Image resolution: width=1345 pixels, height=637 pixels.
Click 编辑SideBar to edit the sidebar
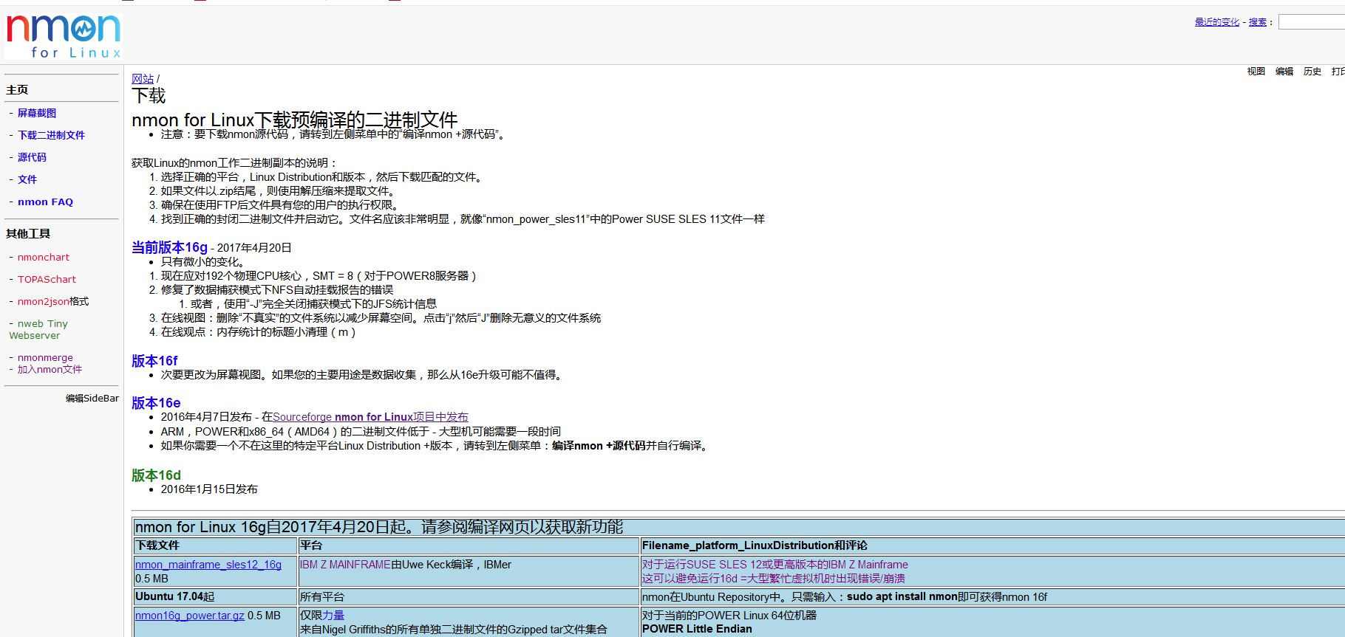click(x=92, y=398)
